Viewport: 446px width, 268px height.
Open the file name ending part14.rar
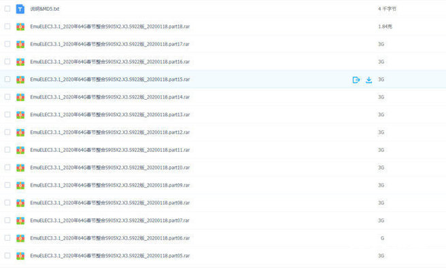(109, 97)
